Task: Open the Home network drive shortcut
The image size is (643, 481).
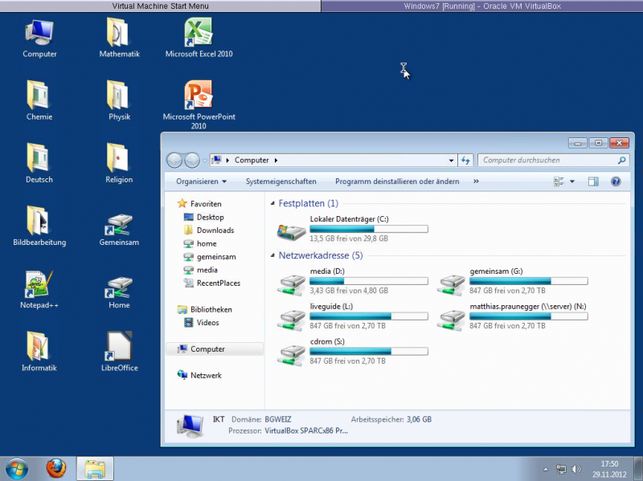Action: click(119, 292)
